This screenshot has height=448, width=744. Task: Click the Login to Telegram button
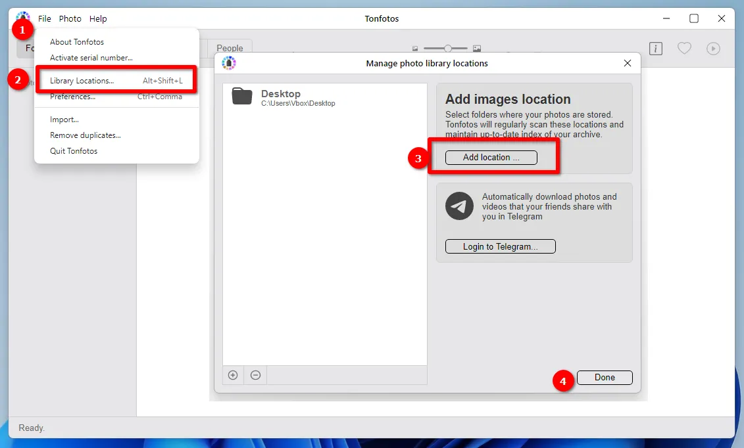500,246
